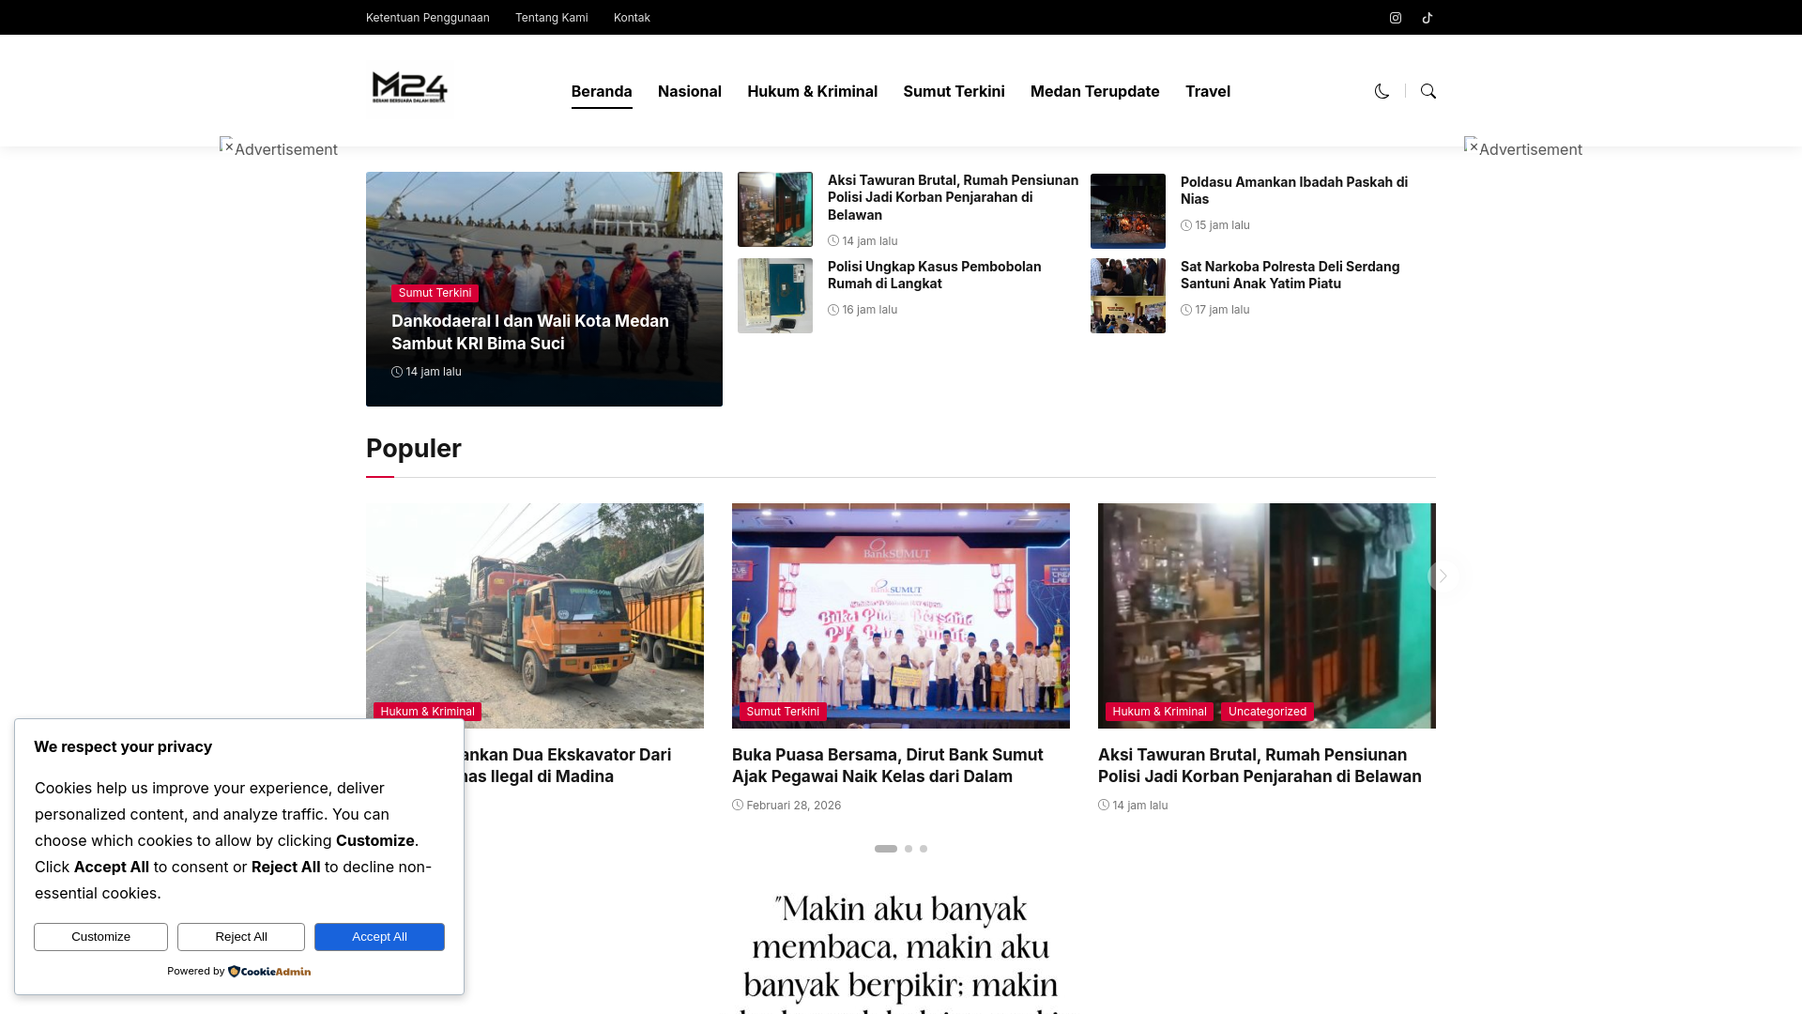Open headline Aksi Tawuran Brutal in top list
The width and height of the screenshot is (1802, 1014).
[953, 197]
